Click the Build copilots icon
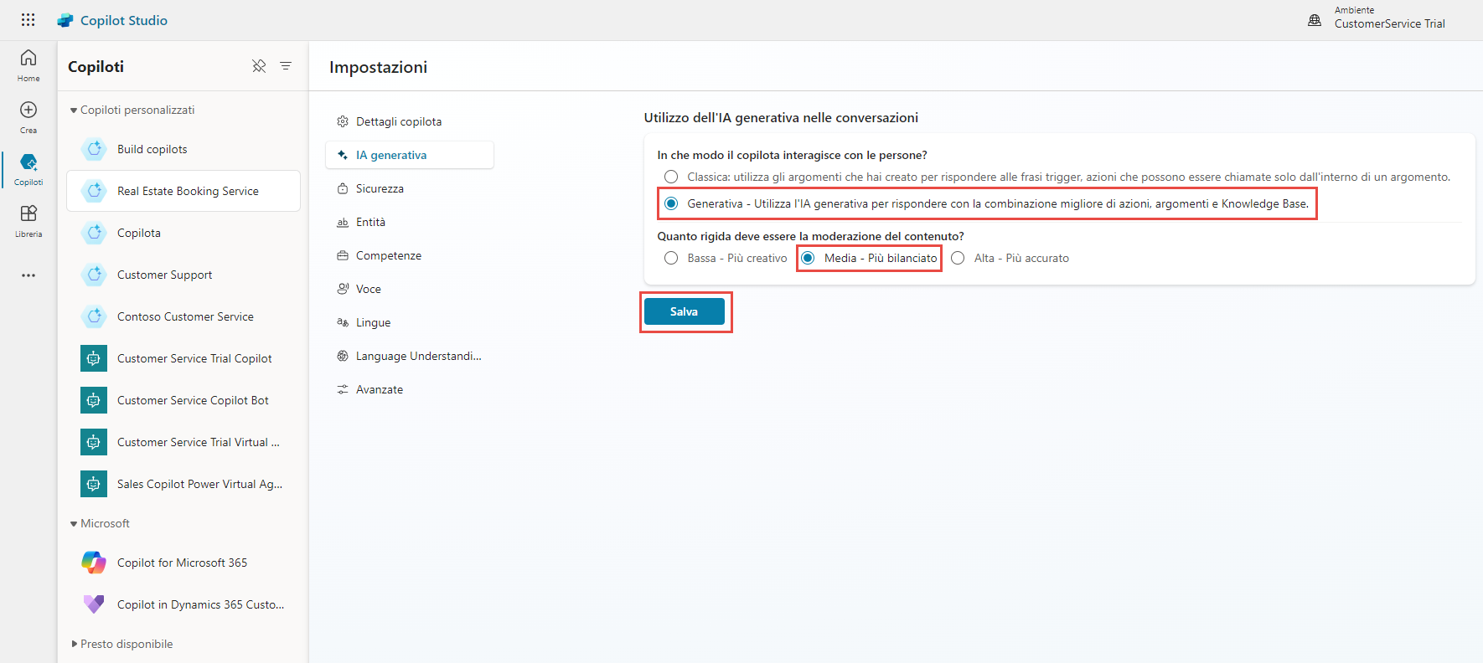Screen dimensions: 1483x663 94,149
